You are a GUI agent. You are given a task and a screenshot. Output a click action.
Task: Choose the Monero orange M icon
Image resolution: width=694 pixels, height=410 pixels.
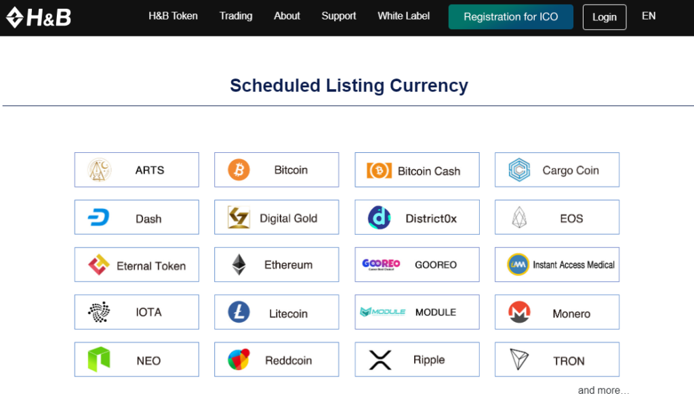(519, 312)
